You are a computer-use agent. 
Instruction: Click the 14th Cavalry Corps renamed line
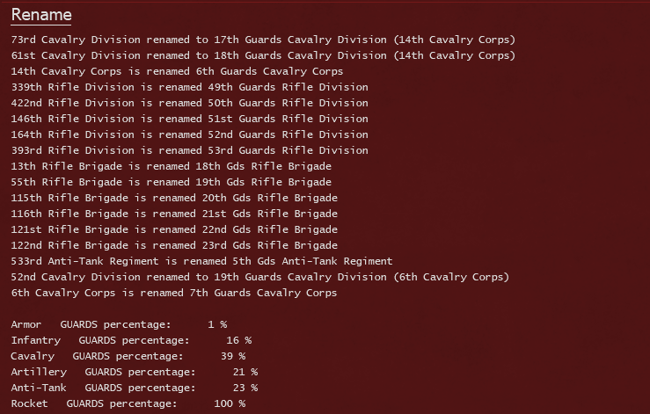177,71
